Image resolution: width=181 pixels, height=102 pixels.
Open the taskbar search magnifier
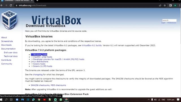(6, 99)
